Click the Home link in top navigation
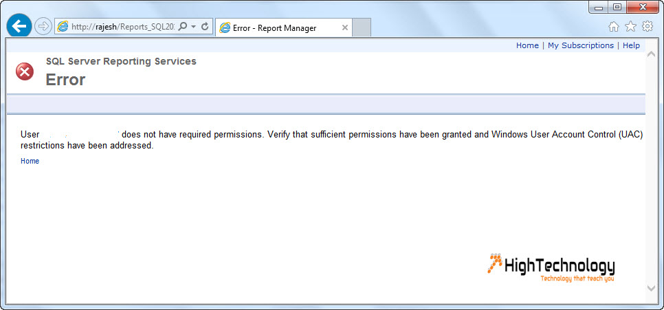The image size is (664, 310). pyautogui.click(x=527, y=45)
